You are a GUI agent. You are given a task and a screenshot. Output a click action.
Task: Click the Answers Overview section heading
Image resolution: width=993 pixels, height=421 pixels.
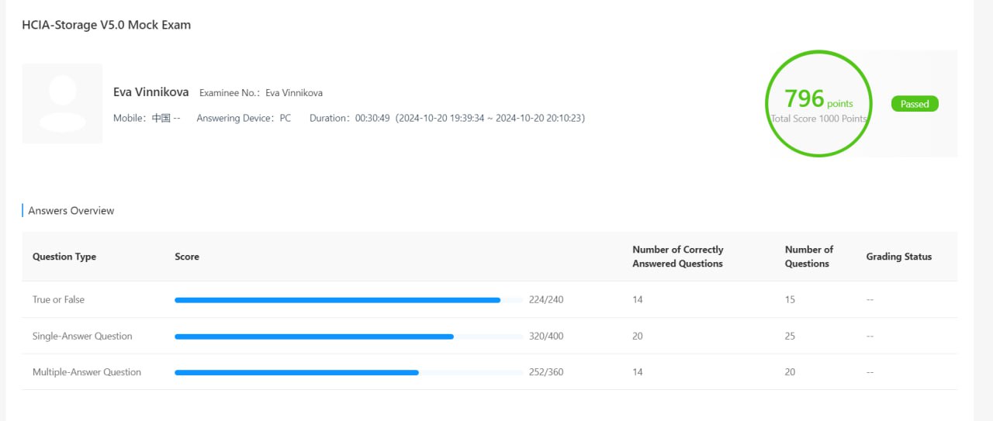71,211
